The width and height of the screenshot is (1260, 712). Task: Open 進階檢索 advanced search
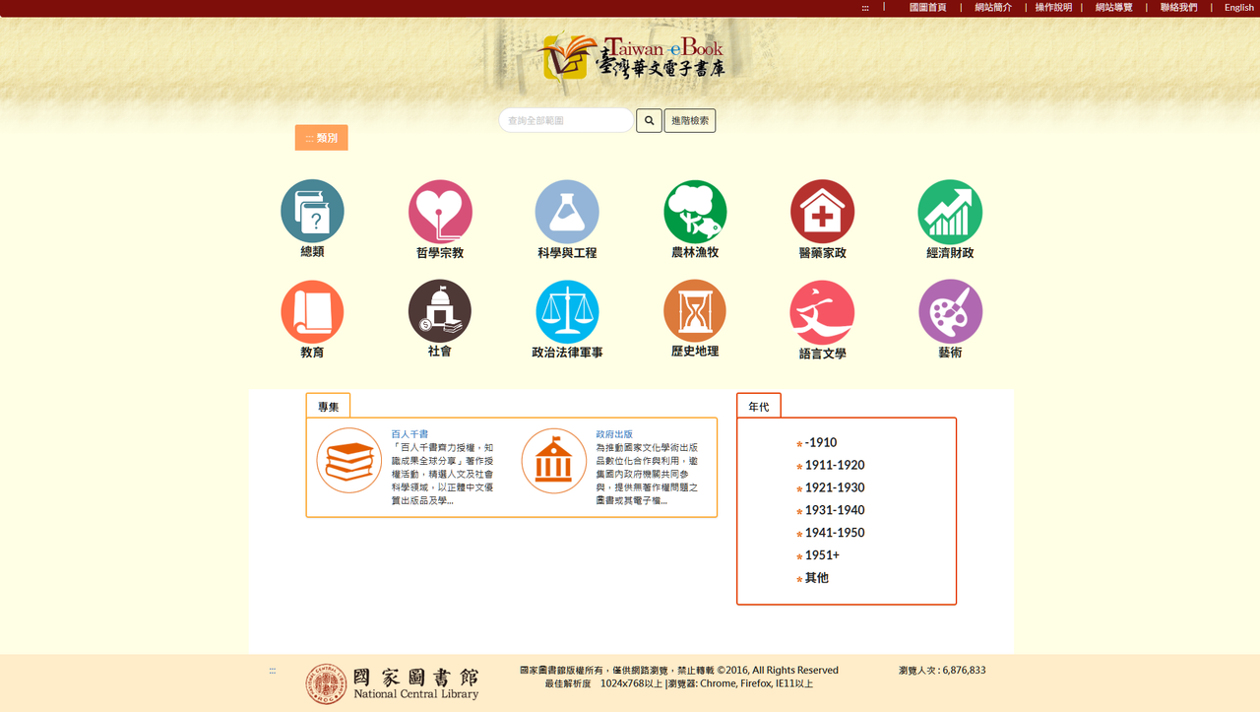click(690, 120)
